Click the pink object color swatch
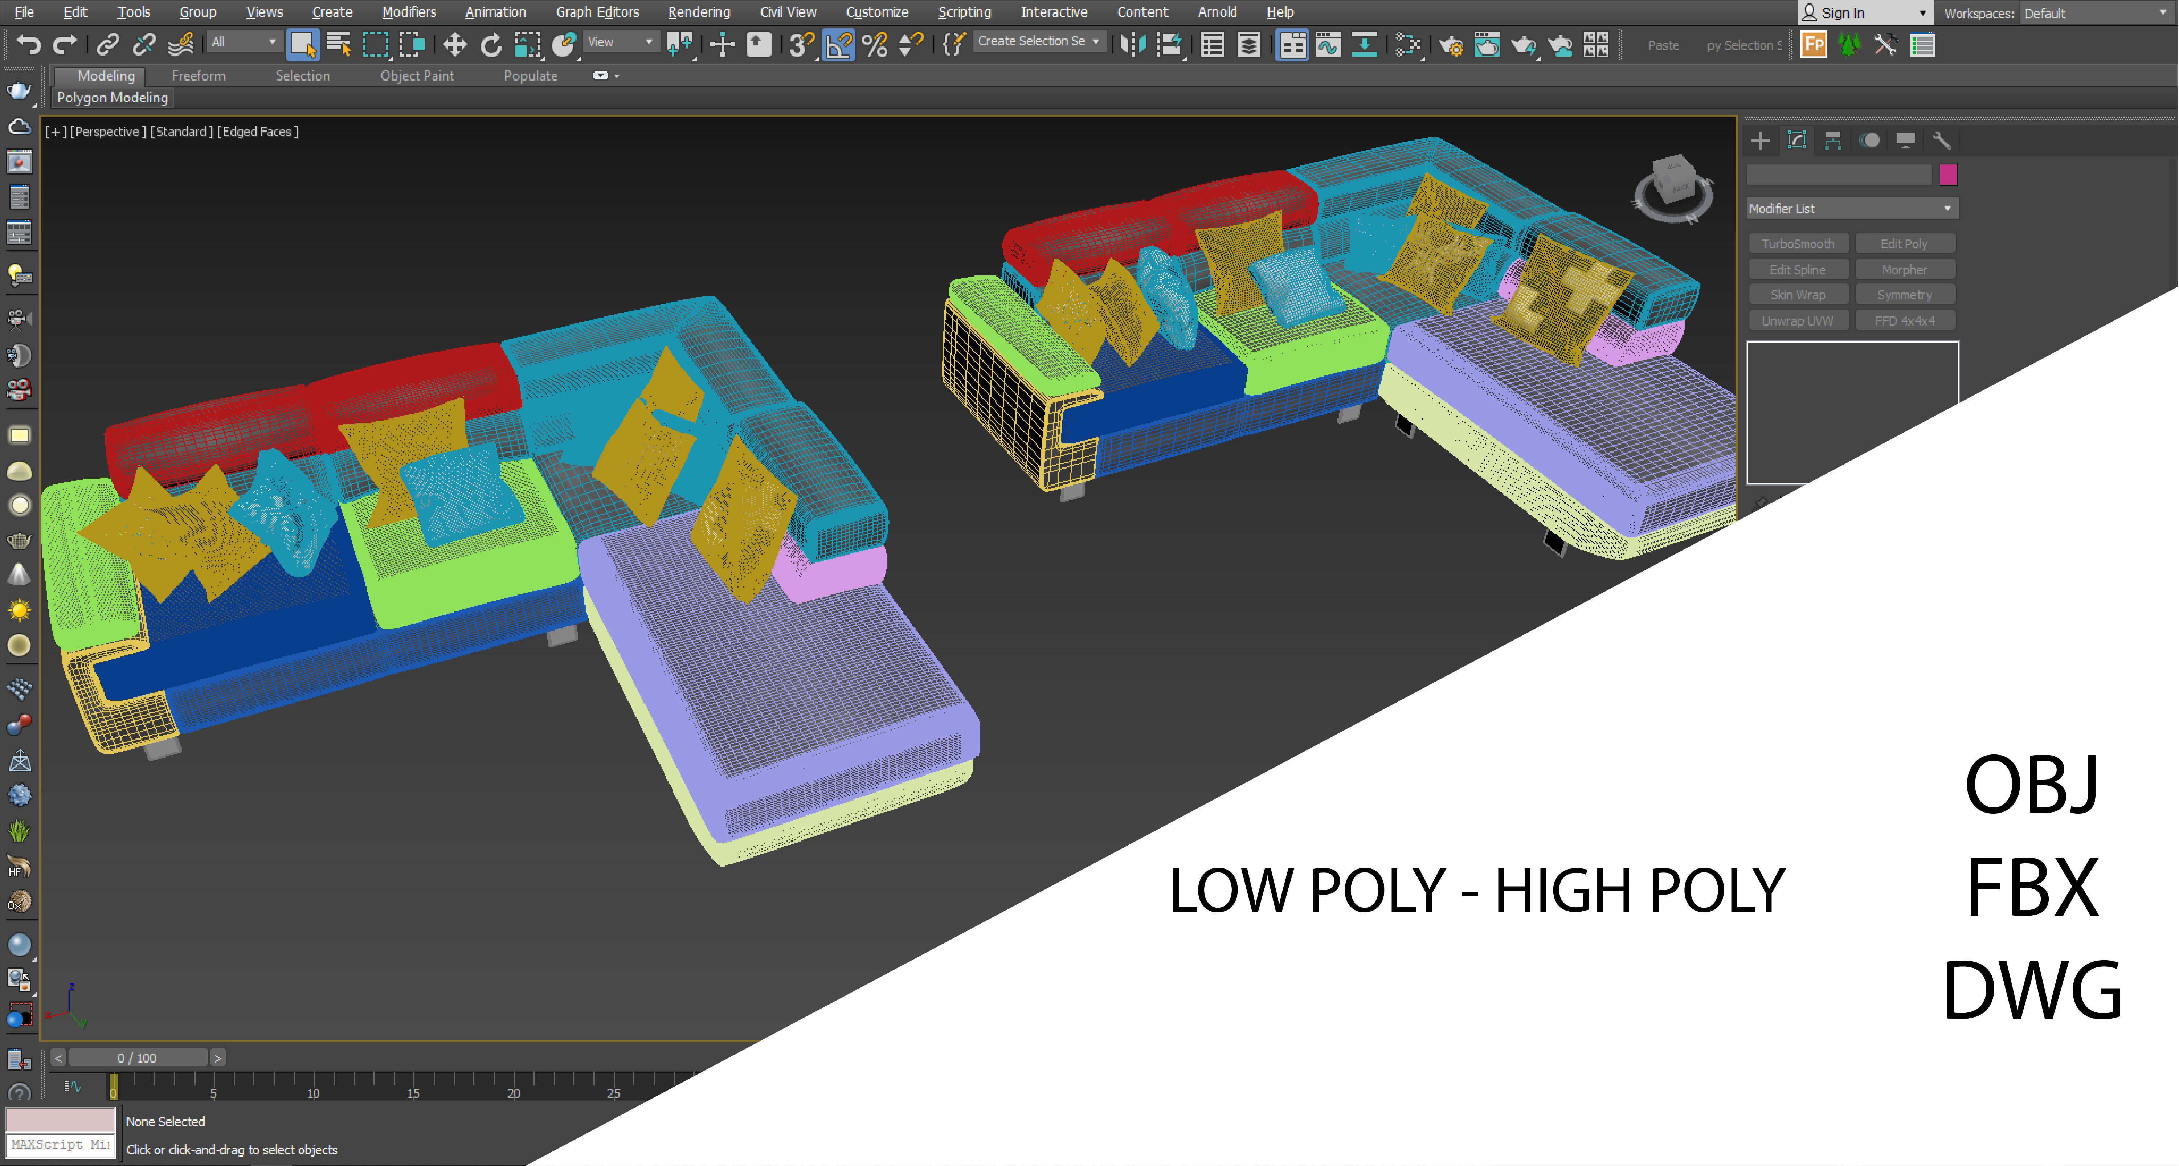Viewport: 2179px width, 1166px height. tap(1948, 175)
